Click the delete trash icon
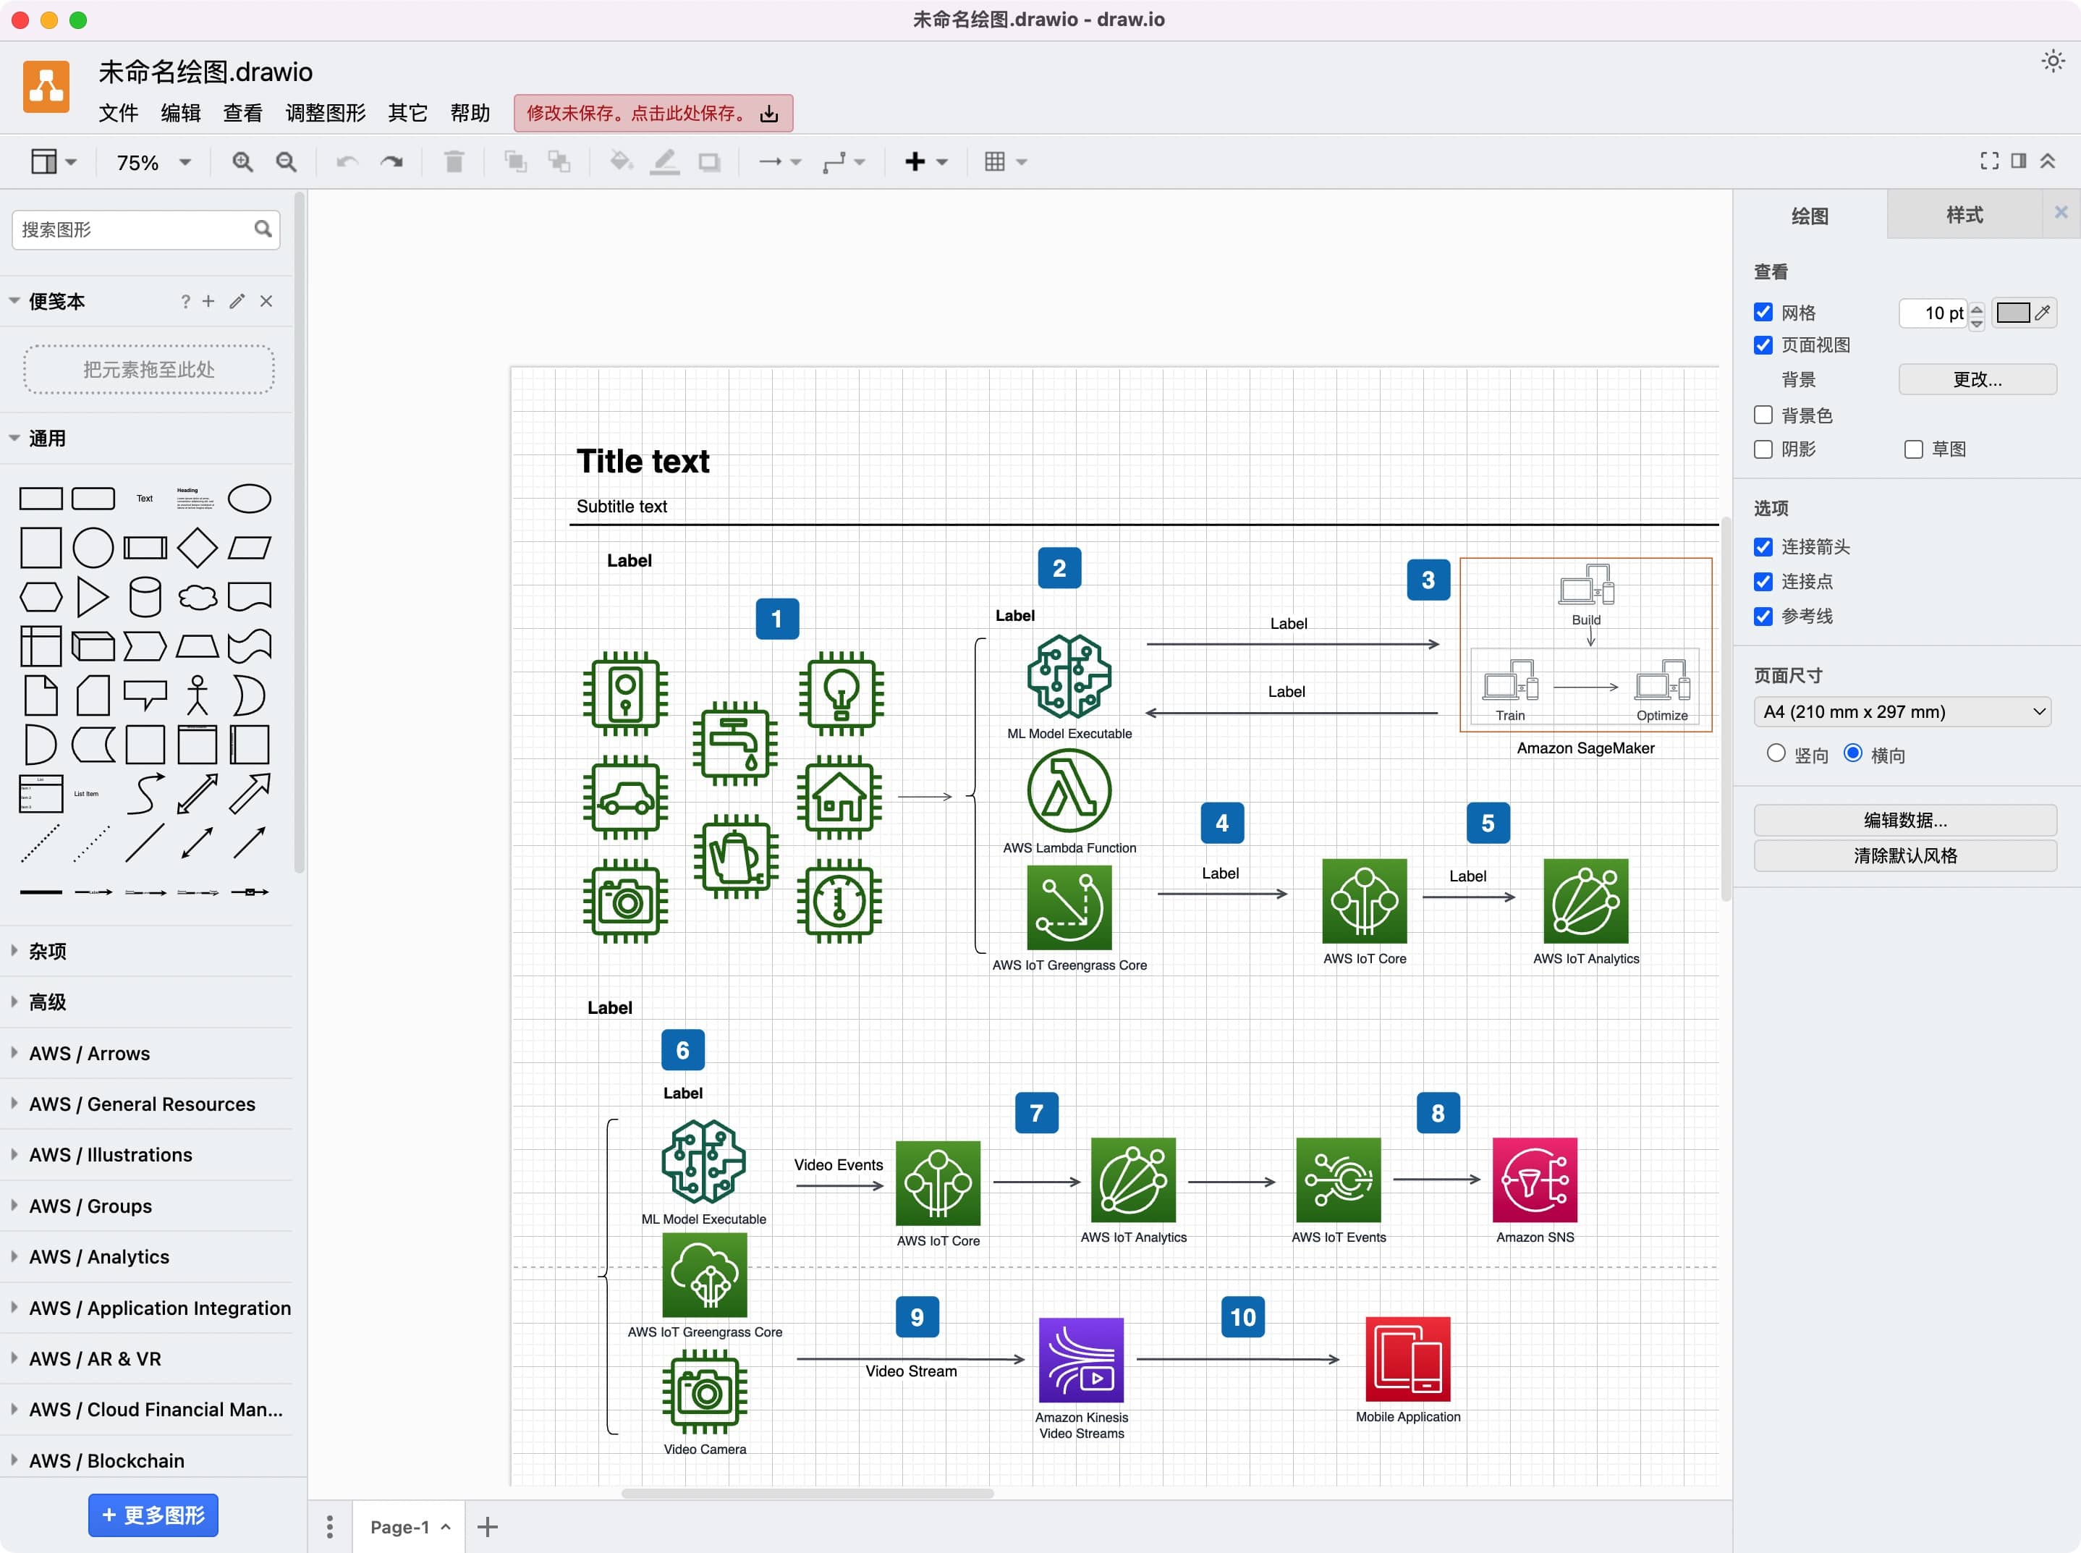 [x=454, y=161]
